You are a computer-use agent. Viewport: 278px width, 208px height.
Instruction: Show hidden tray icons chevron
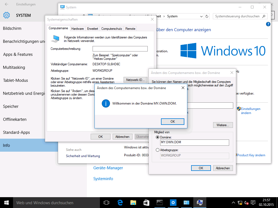[x=233, y=203]
